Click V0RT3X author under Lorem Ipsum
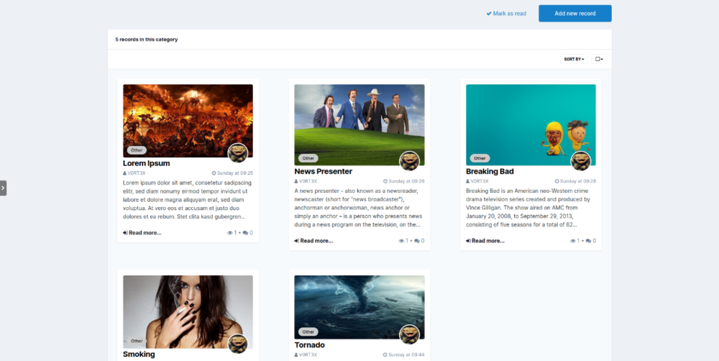The width and height of the screenshot is (719, 361). pos(136,173)
